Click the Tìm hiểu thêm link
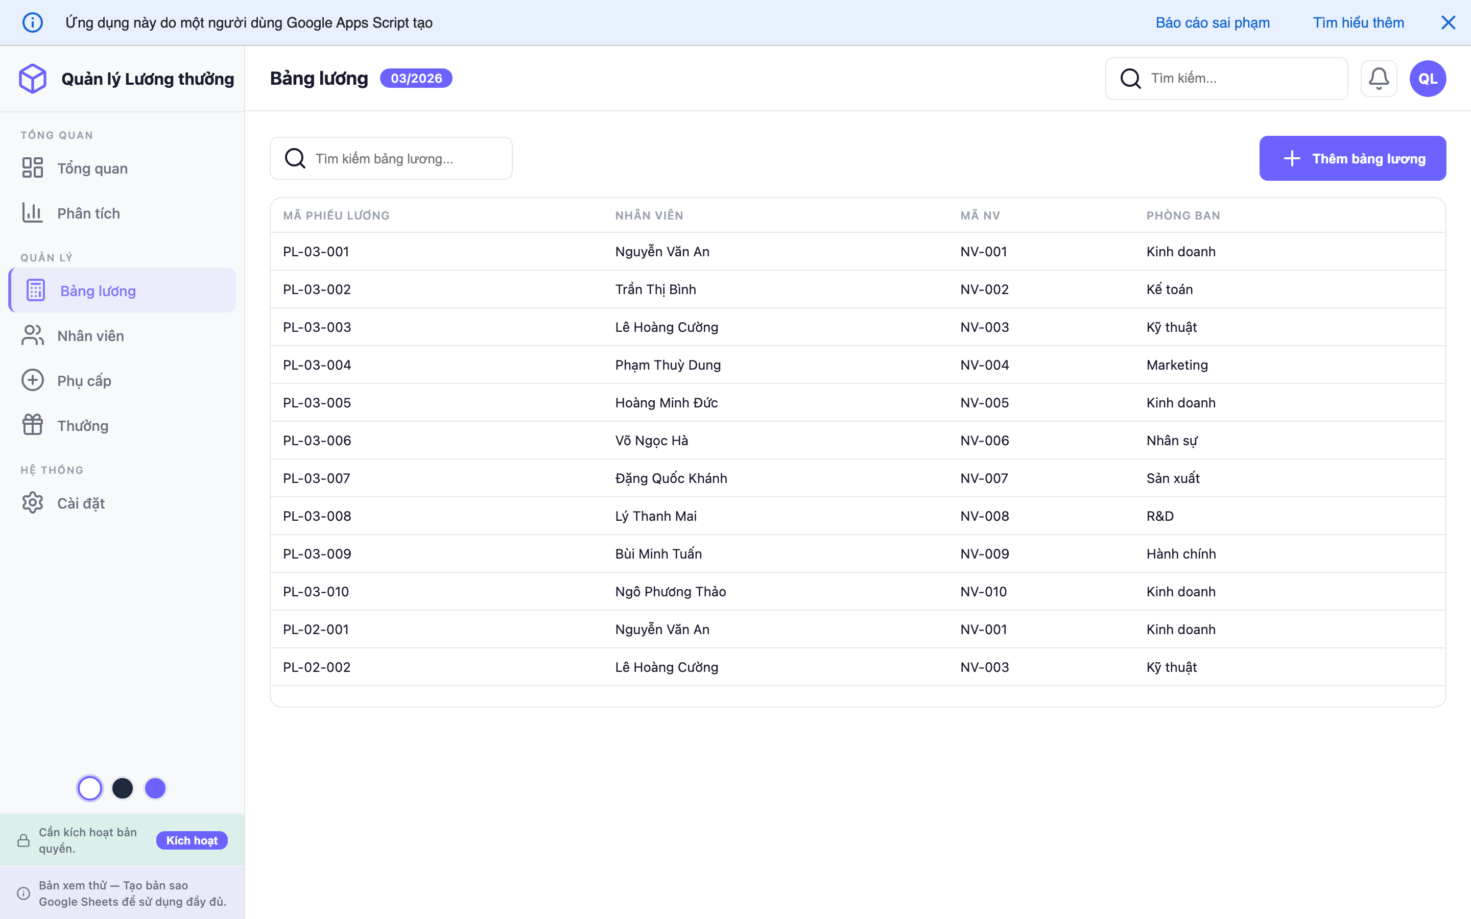This screenshot has width=1471, height=919. 1359,22
